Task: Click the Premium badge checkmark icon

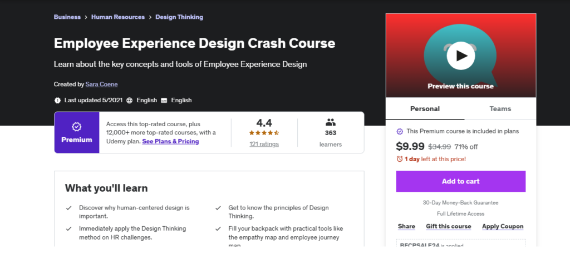Action: coord(77,127)
